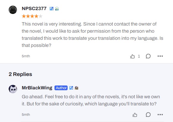Click blue level badge beside NPSC2377
Viewport: 173px width, 122px height.
52,9
